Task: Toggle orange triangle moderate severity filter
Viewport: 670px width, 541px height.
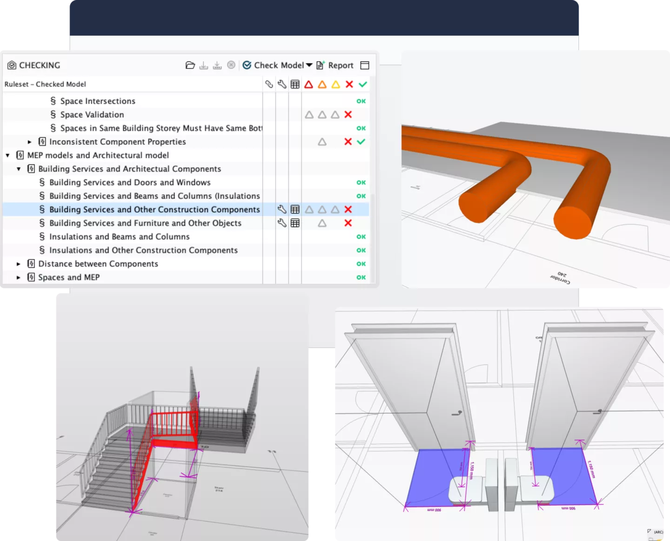Action: coord(322,84)
